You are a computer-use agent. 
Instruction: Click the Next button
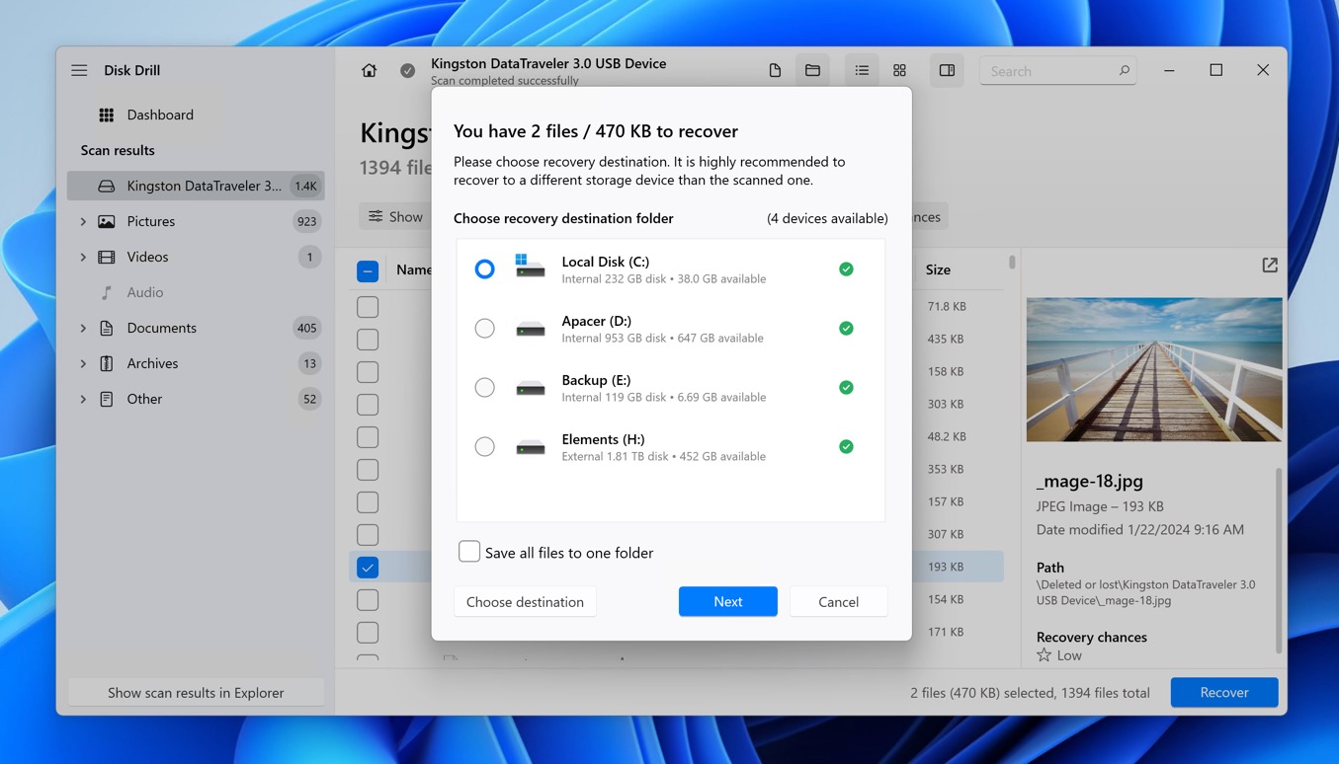coord(727,601)
